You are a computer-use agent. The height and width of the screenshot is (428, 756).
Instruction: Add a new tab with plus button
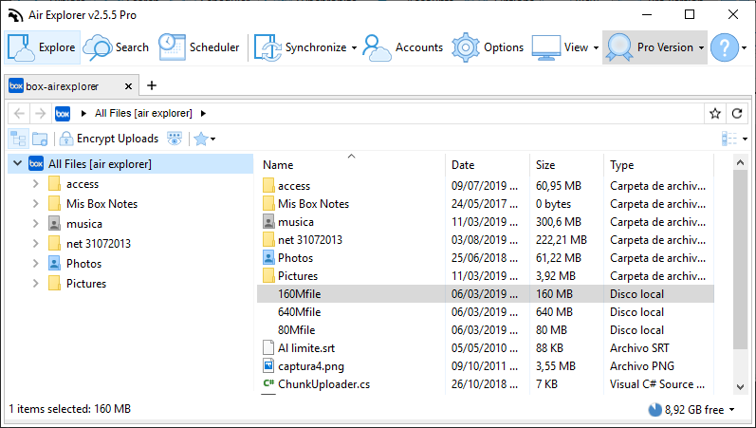point(152,85)
